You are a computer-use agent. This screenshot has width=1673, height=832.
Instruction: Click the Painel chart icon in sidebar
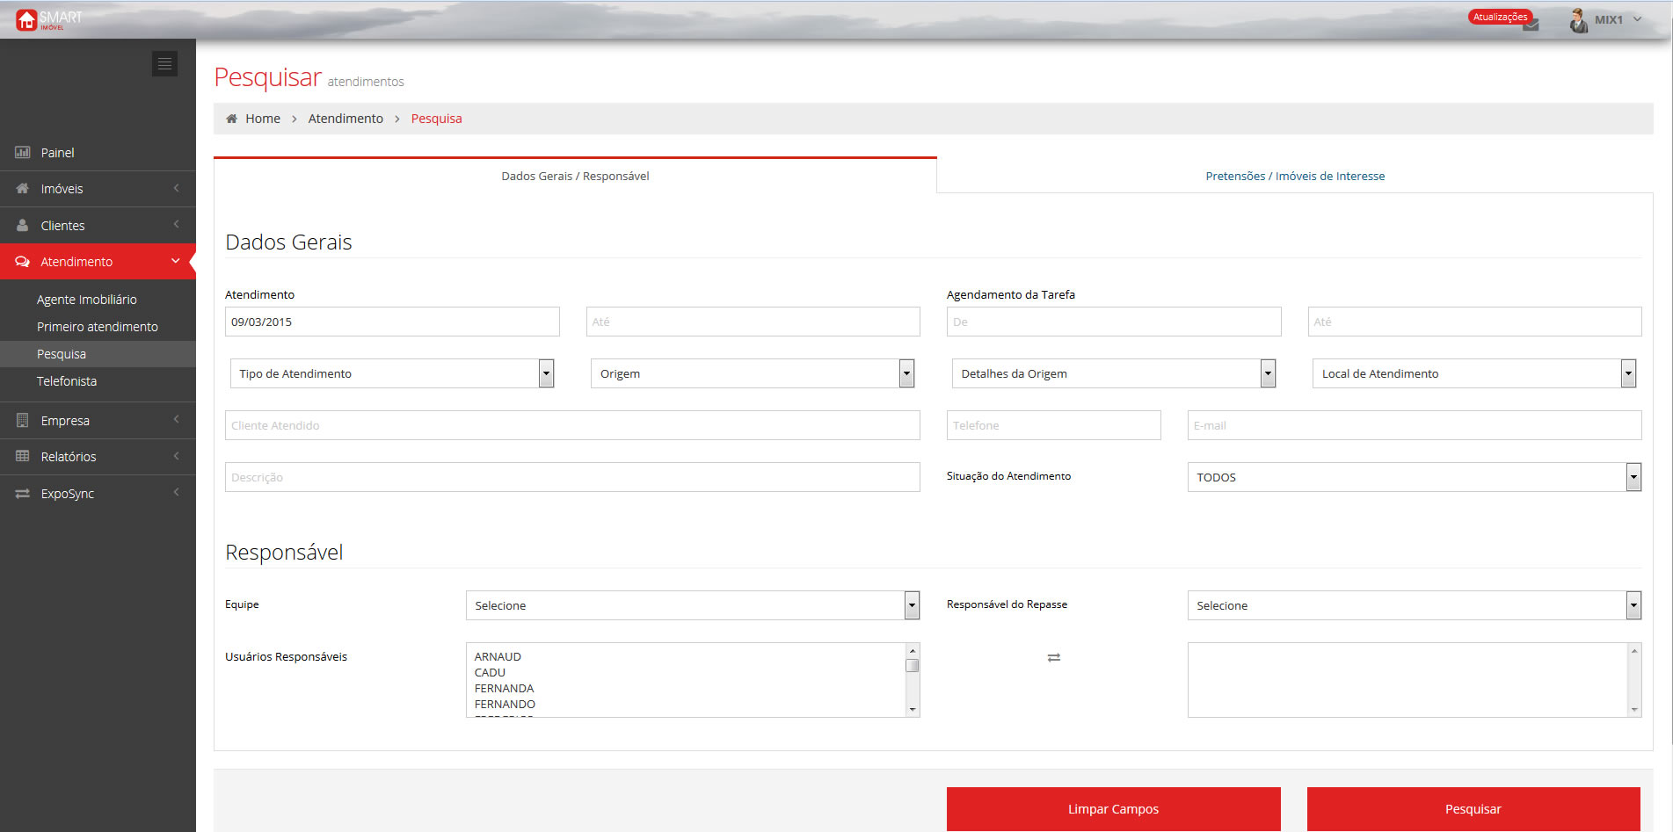(23, 153)
